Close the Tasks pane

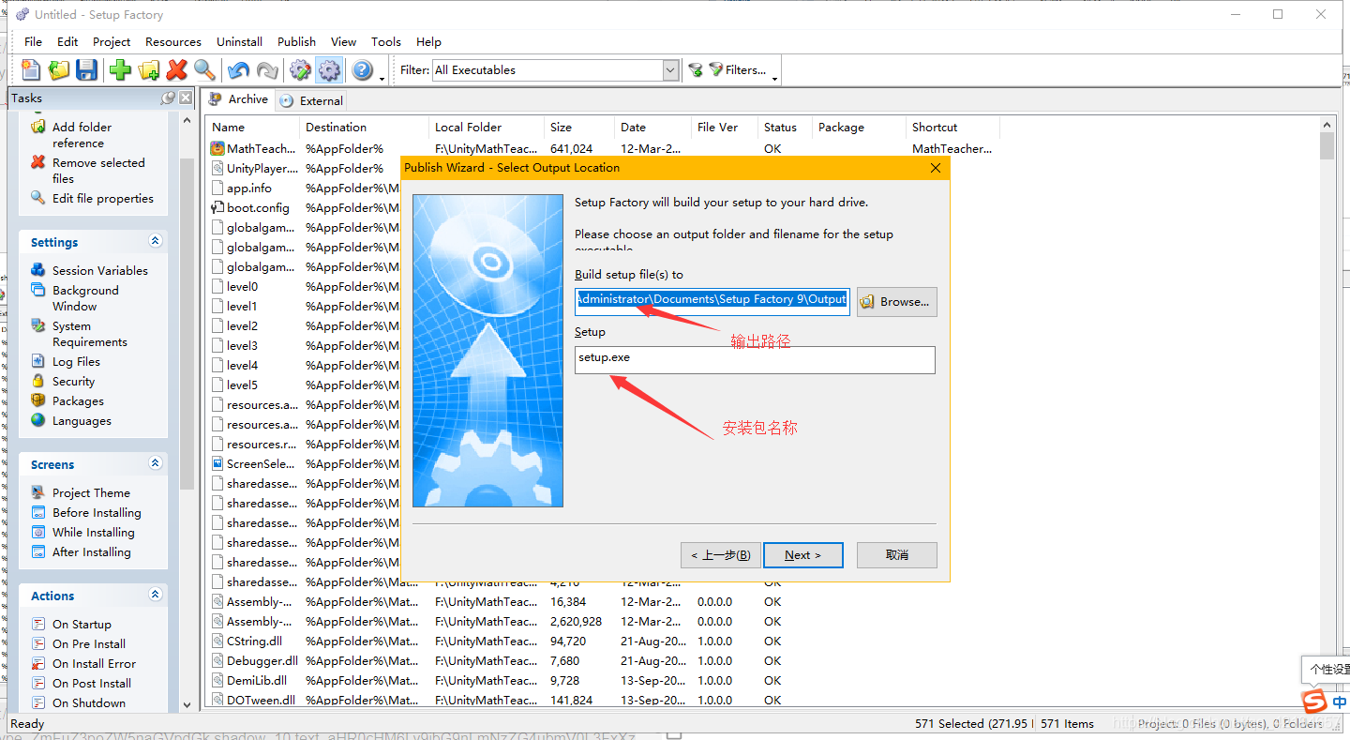tap(187, 98)
